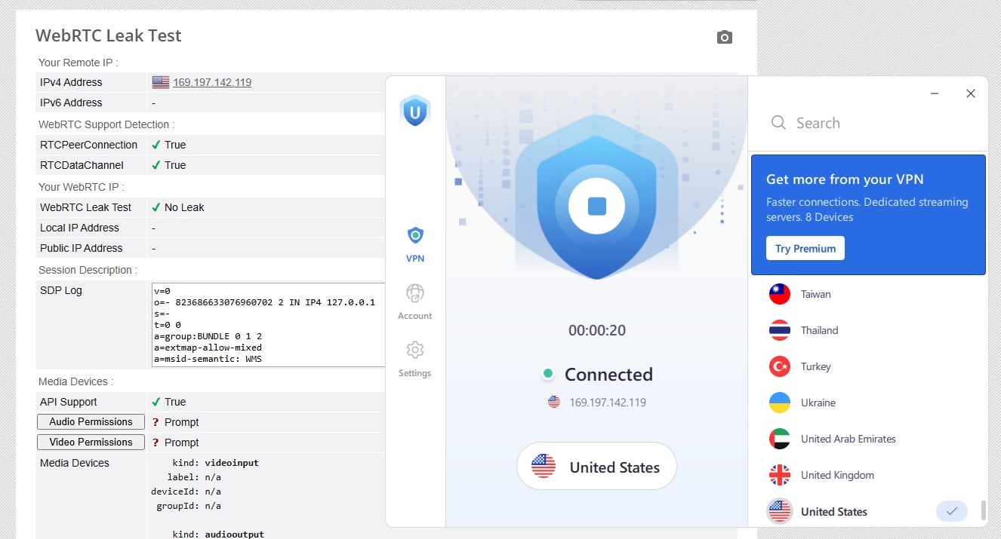Image resolution: width=1001 pixels, height=539 pixels.
Task: Click the VPN app shield logo
Action: pyautogui.click(x=415, y=110)
